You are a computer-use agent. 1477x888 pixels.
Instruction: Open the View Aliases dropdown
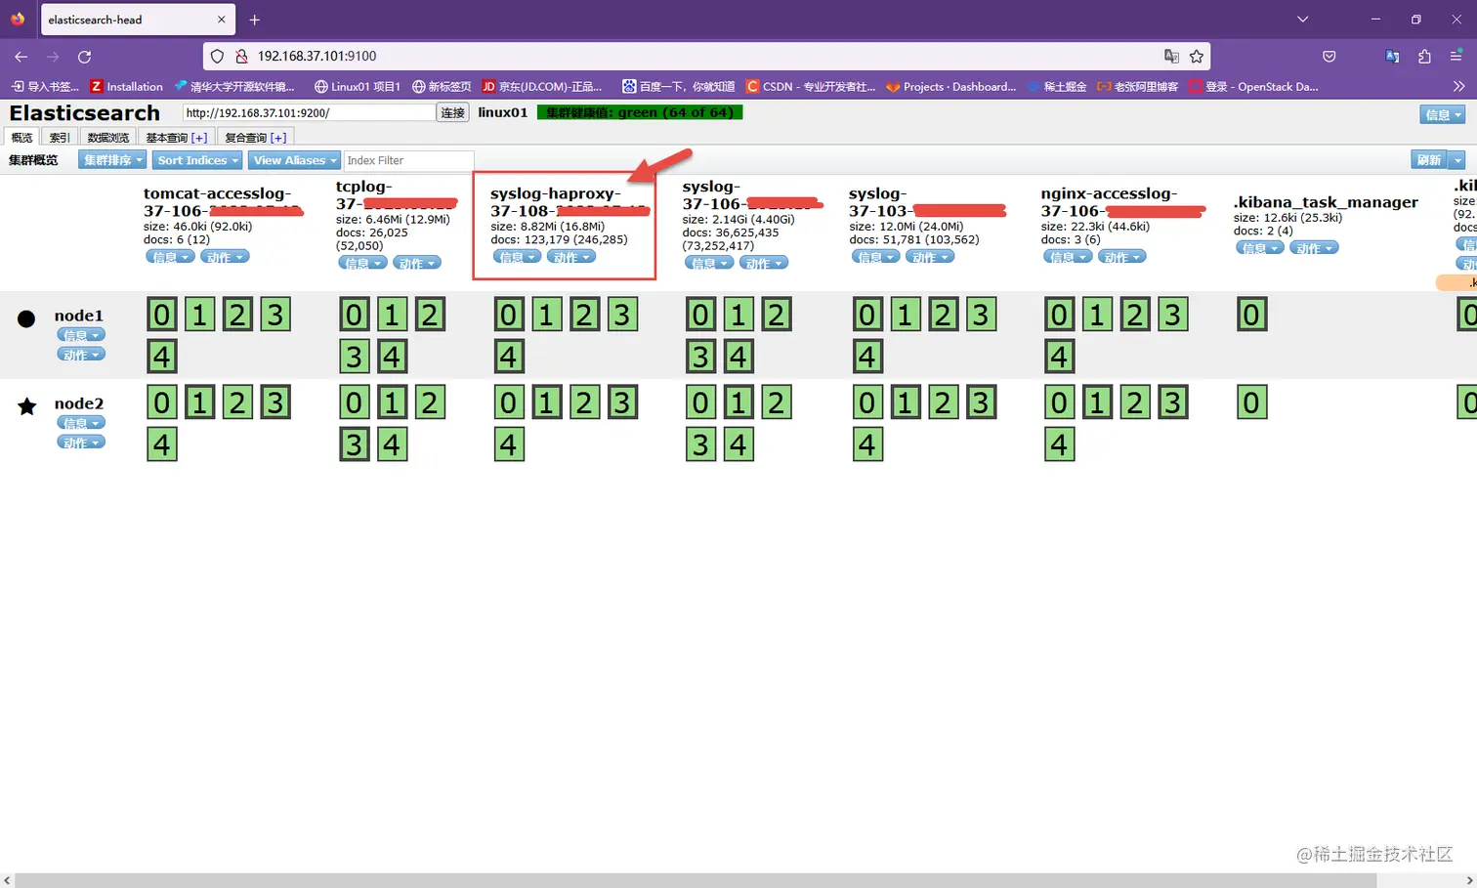click(295, 160)
